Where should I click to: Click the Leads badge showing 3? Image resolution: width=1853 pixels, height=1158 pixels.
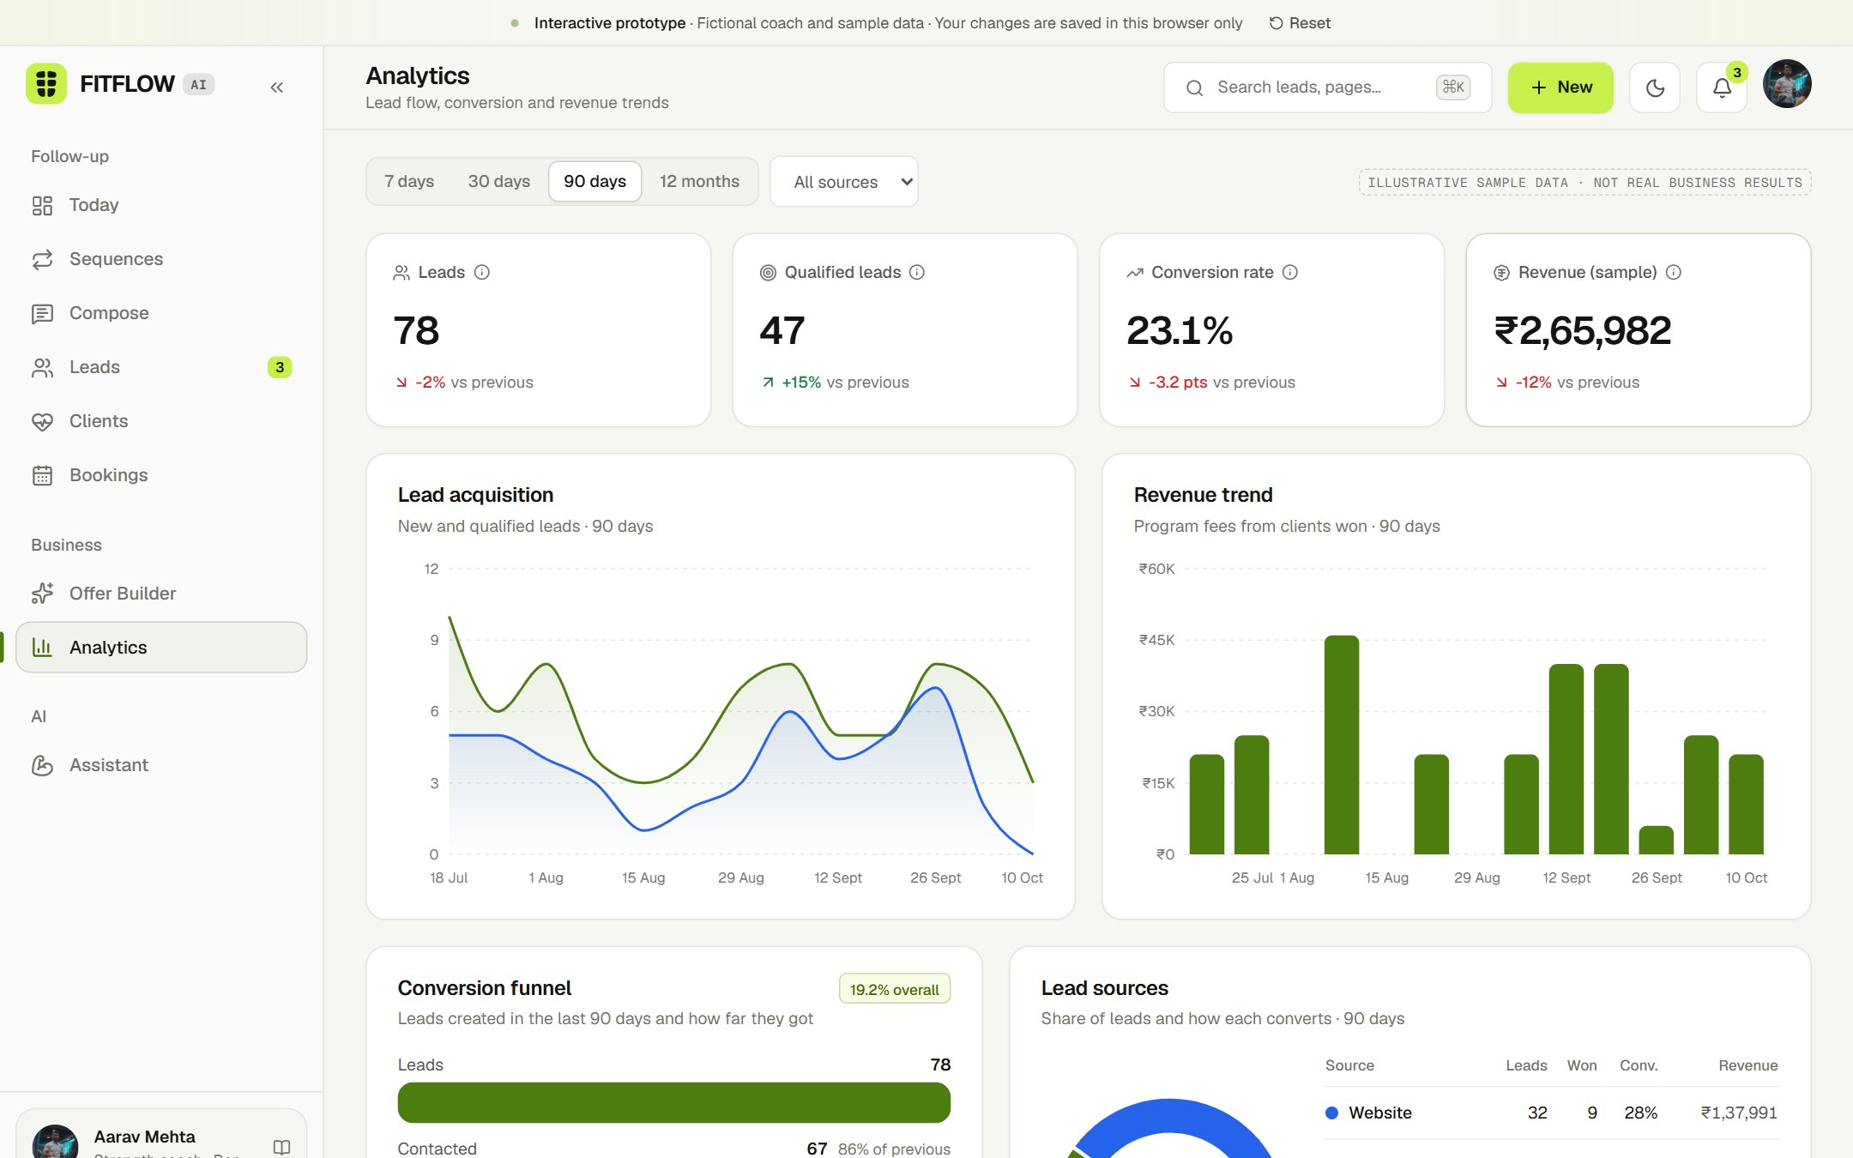(x=280, y=367)
